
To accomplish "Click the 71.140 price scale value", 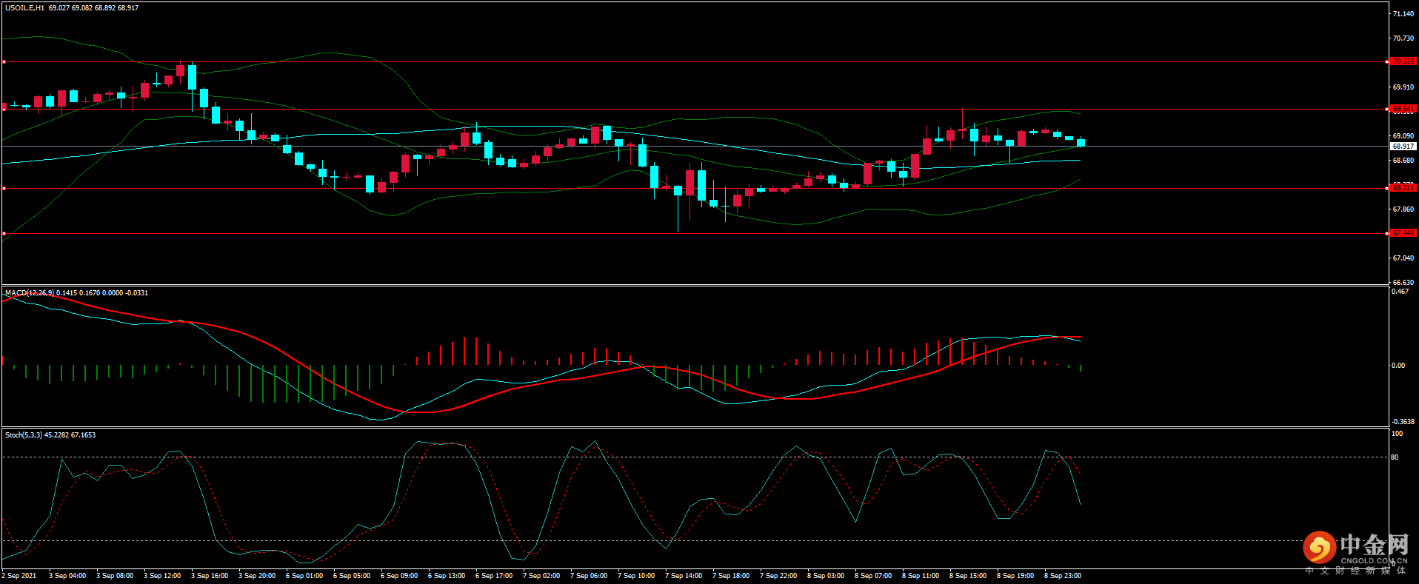I will [x=1403, y=14].
